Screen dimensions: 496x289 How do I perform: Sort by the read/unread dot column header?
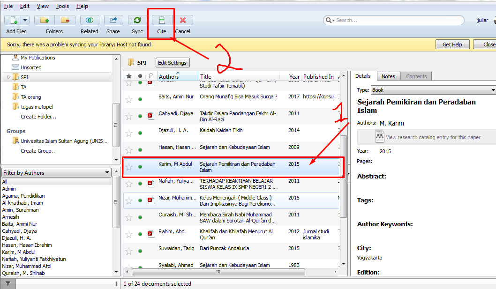point(140,76)
